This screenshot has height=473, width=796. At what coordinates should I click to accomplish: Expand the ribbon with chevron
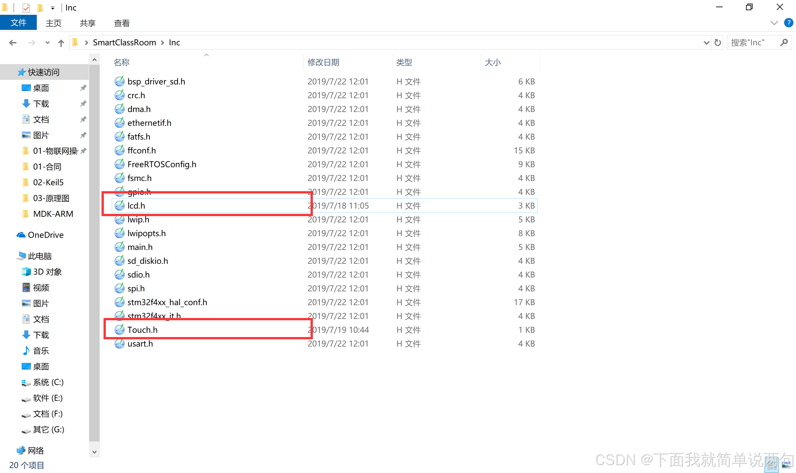coord(774,23)
